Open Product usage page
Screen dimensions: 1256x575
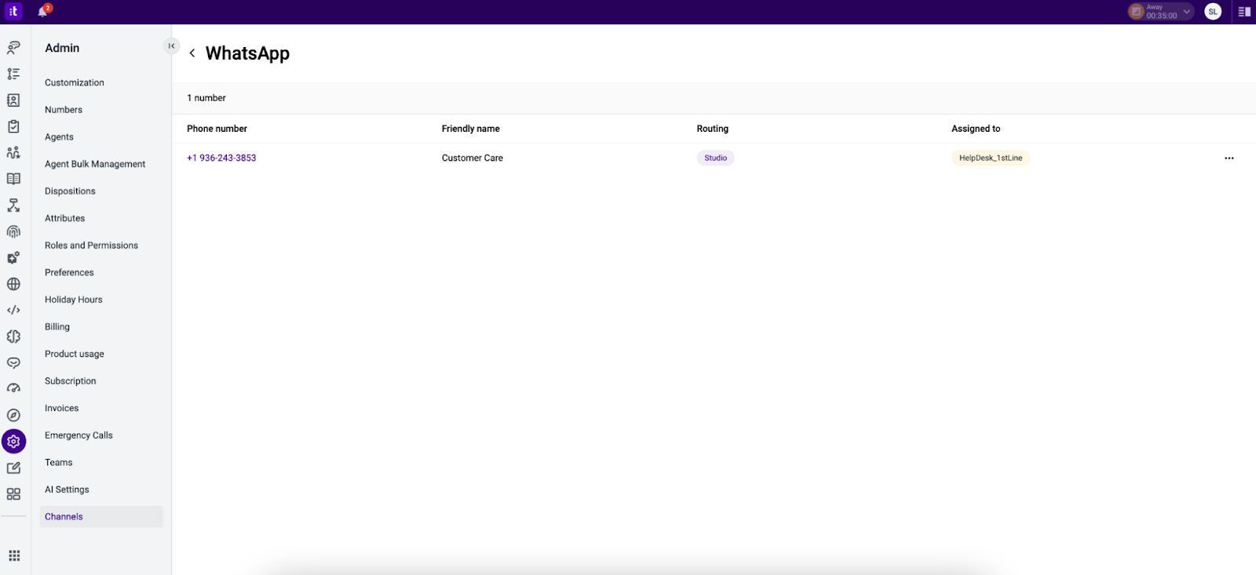click(75, 354)
